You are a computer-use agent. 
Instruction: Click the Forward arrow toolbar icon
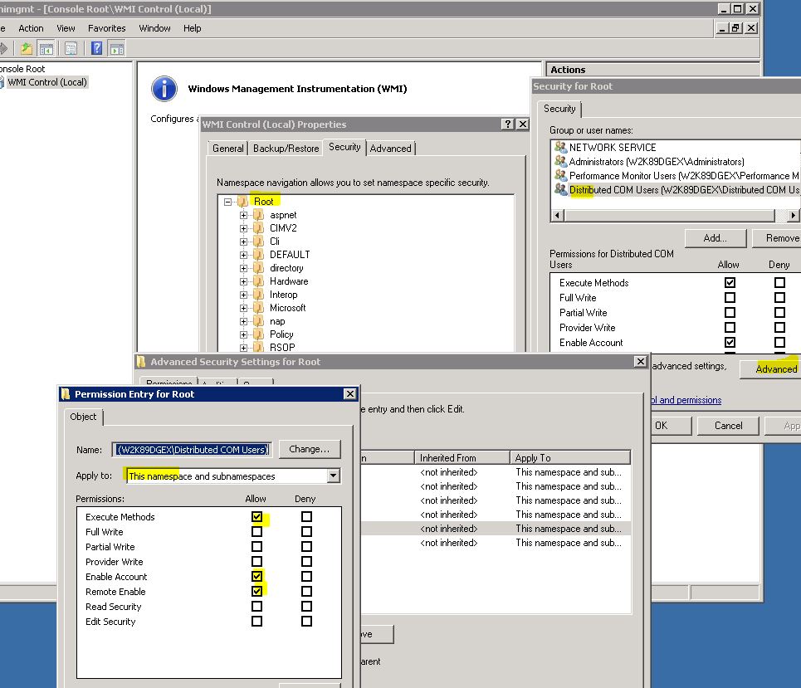pyautogui.click(x=3, y=49)
